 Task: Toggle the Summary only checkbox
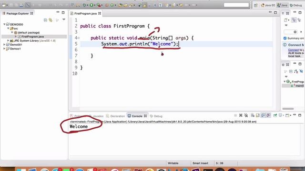pyautogui.click(x=285, y=38)
